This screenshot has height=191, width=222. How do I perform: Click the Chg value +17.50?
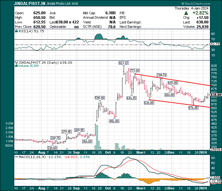point(202,18)
